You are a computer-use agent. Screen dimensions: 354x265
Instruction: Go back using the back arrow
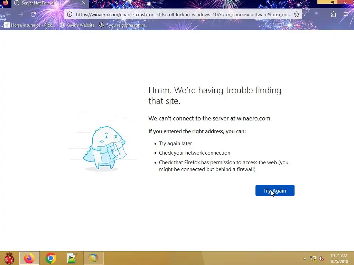pos(8,14)
